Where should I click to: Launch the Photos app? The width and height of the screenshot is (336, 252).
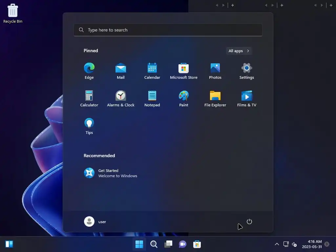215,71
